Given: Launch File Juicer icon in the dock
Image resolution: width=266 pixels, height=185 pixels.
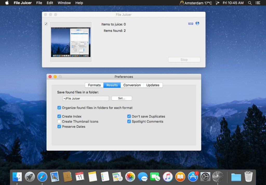Looking at the screenshot, I should (218, 177).
